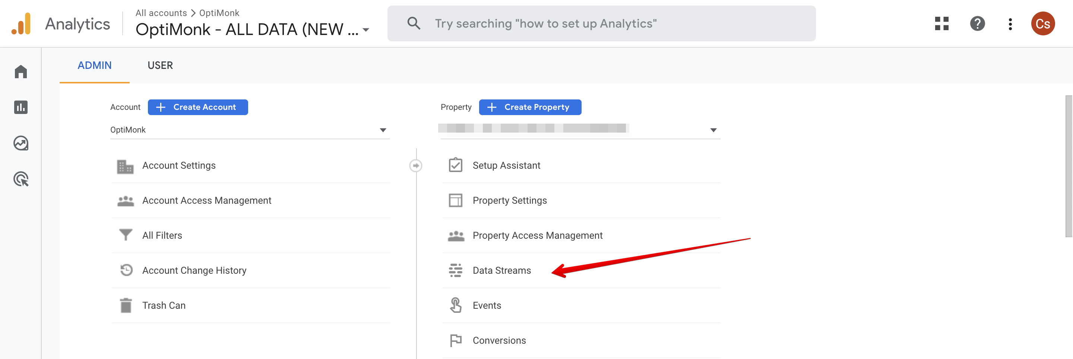1073x359 pixels.
Task: Open the Cs user account avatar
Action: tap(1042, 24)
